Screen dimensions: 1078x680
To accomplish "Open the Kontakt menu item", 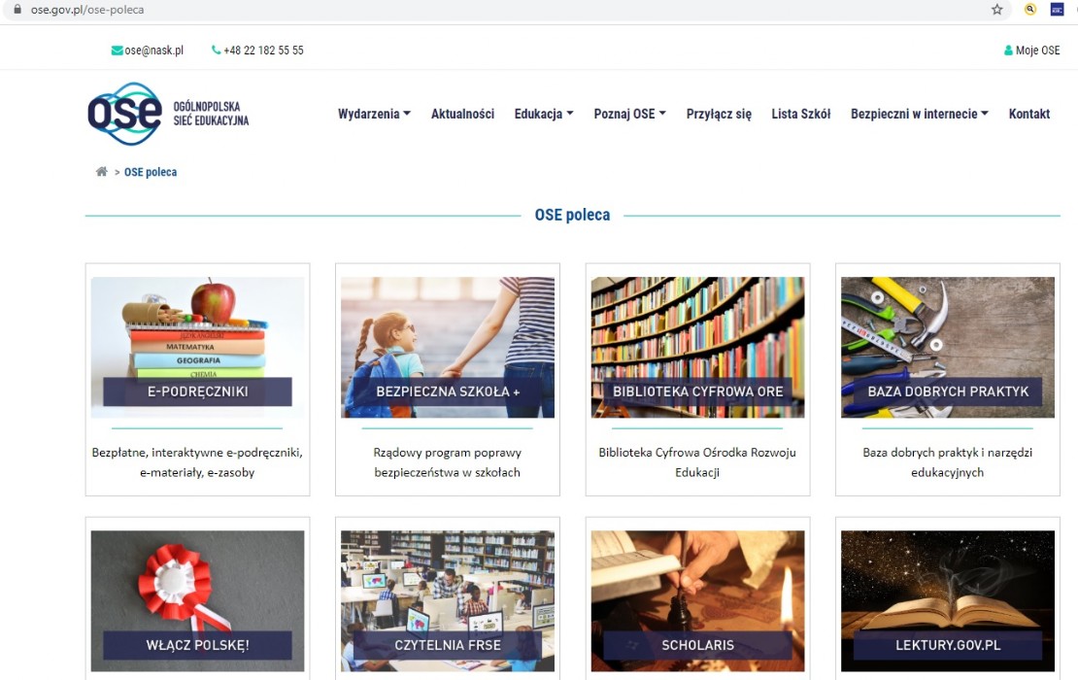I will point(1029,114).
